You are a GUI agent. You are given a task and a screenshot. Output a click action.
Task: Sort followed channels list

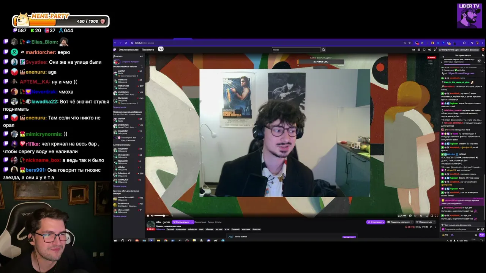(142, 66)
